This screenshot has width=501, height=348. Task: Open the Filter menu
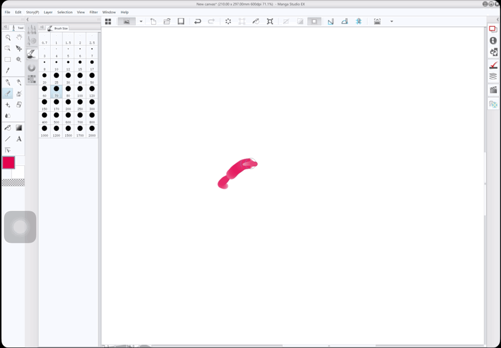[x=93, y=12]
